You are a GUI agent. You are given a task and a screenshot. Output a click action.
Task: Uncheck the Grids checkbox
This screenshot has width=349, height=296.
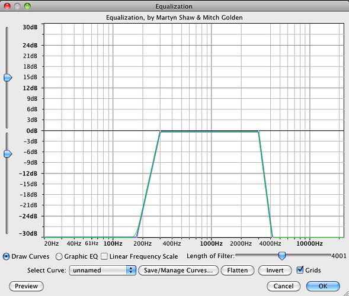[300, 270]
